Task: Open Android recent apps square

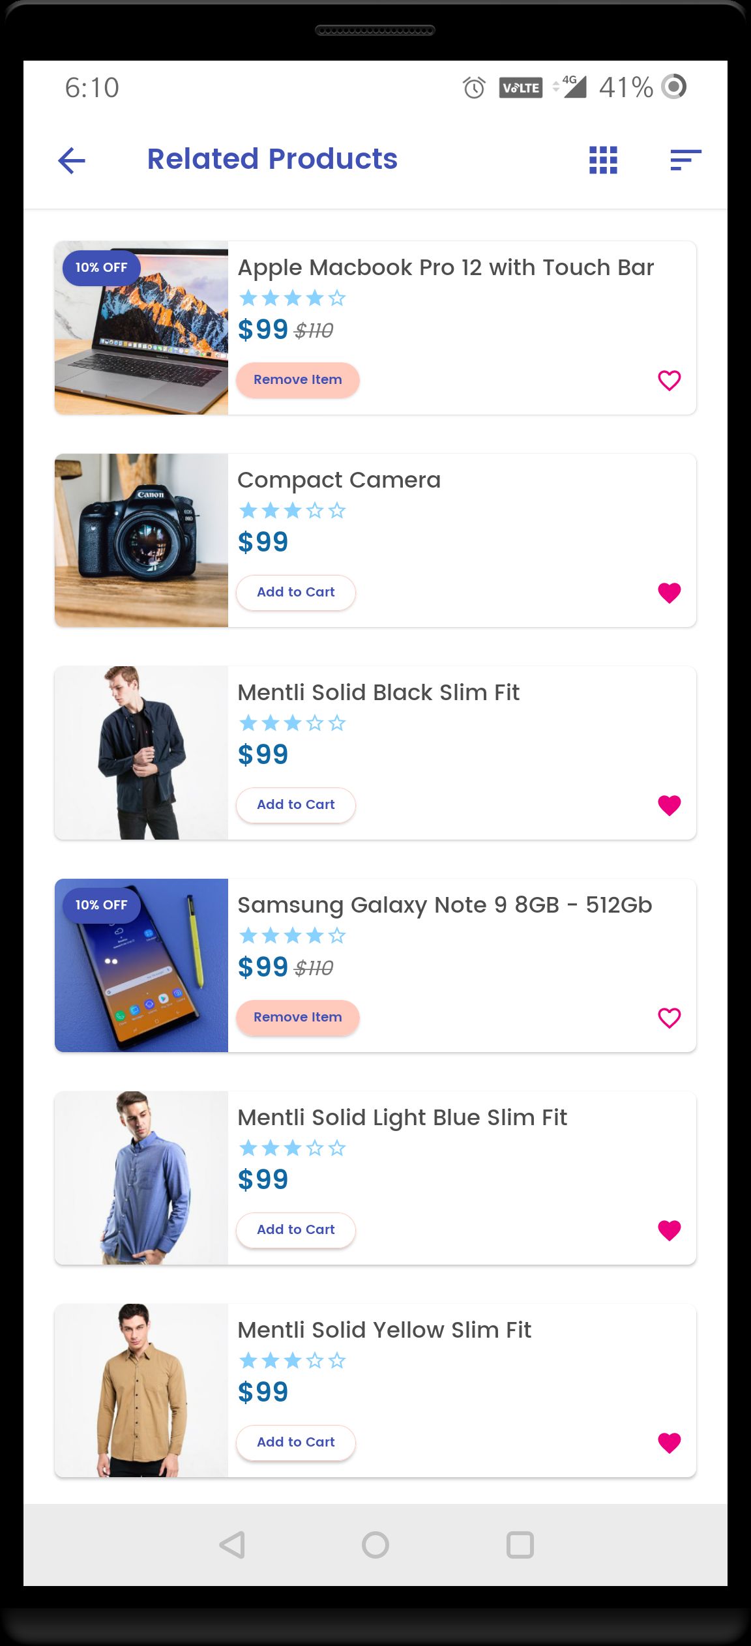Action: (x=520, y=1544)
